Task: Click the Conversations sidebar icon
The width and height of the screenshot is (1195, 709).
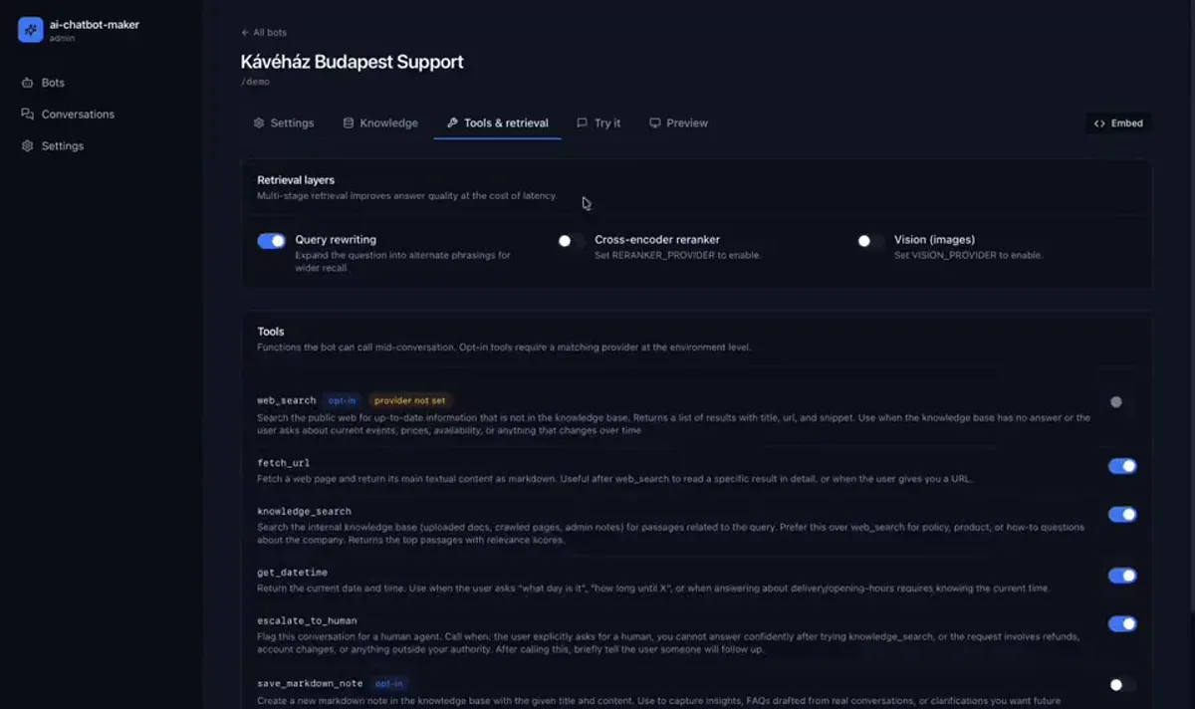Action: coord(27,115)
